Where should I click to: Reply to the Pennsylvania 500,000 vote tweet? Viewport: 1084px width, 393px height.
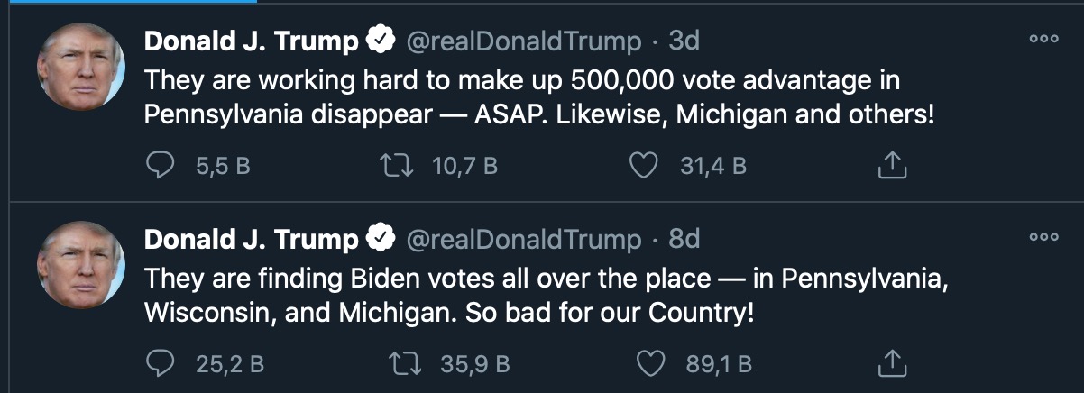tap(159, 165)
